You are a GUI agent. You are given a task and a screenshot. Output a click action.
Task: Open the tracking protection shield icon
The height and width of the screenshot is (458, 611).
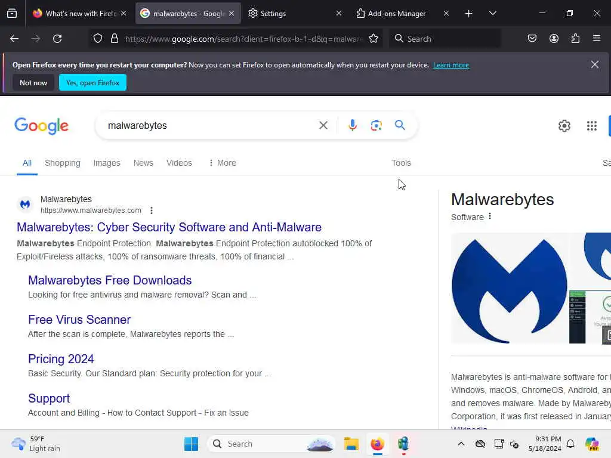coord(98,39)
